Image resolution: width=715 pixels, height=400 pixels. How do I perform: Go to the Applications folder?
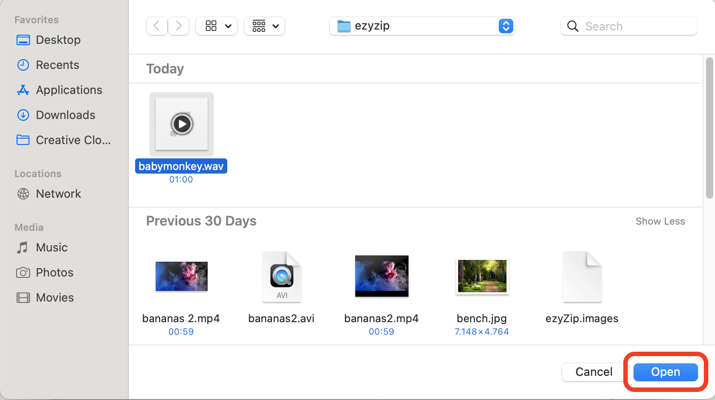[69, 90]
